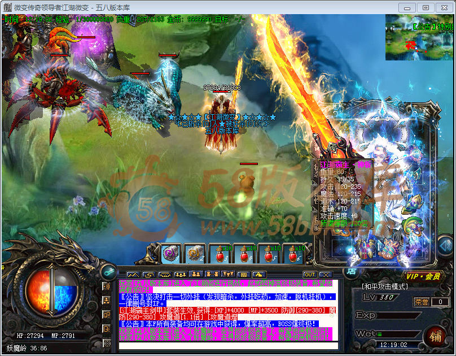This screenshot has width=456, height=356.
Task: Click the three-trophies toolbar icon
Action: (228, 275)
